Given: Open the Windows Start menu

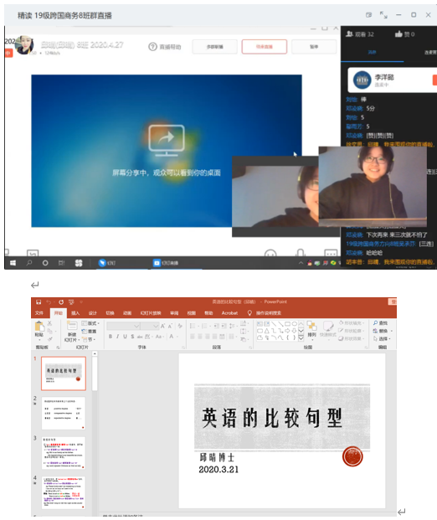Looking at the screenshot, I should pyautogui.click(x=13, y=263).
